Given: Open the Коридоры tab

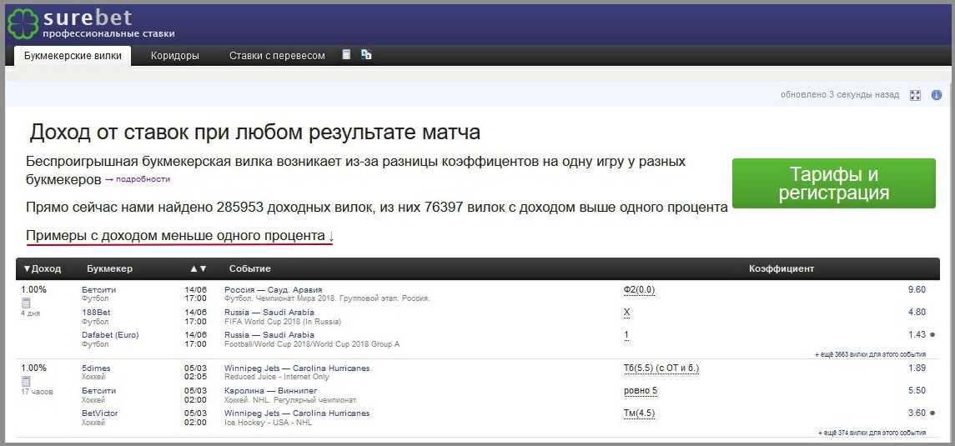Looking at the screenshot, I should pos(175,55).
